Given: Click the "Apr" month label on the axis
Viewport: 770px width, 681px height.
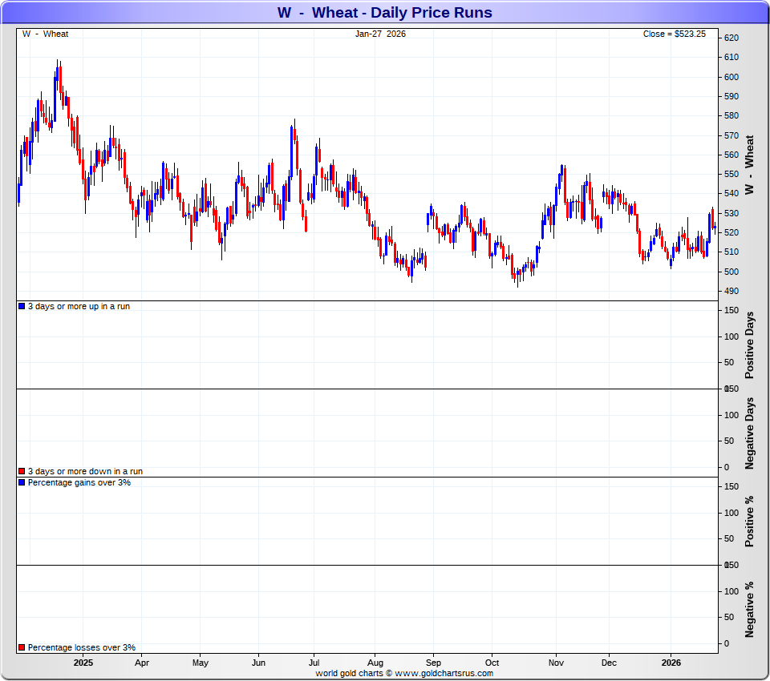Looking at the screenshot, I should [142, 663].
